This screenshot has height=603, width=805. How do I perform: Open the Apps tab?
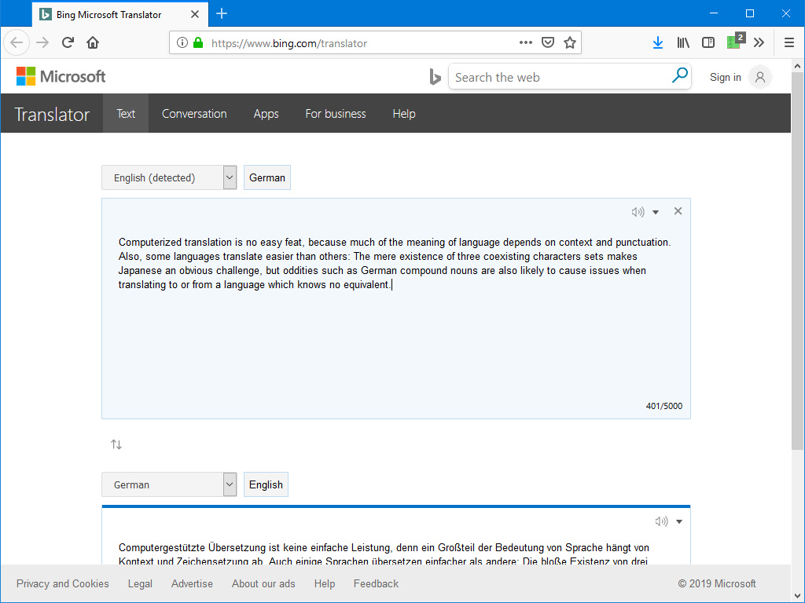click(x=266, y=113)
